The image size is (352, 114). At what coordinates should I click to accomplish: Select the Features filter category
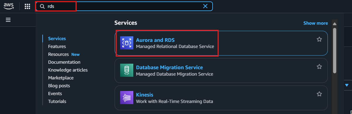pos(57,46)
